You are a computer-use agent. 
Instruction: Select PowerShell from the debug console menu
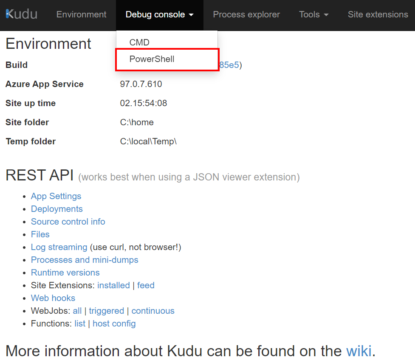pyautogui.click(x=152, y=59)
